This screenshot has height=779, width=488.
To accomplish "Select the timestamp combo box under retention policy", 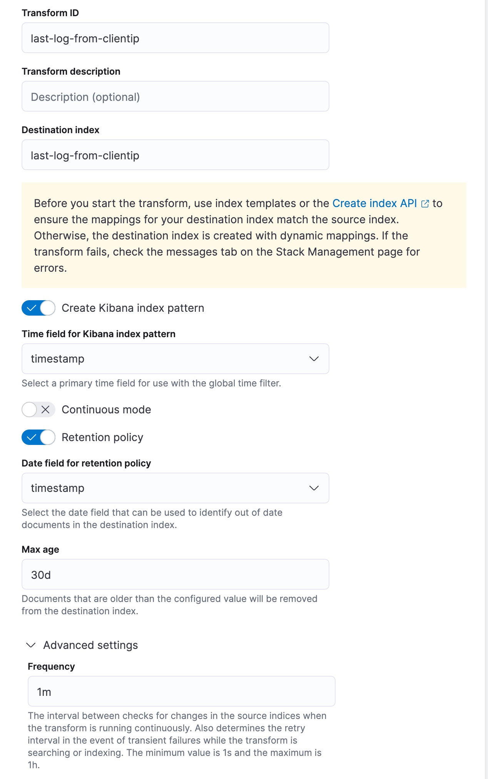I will click(x=175, y=488).
